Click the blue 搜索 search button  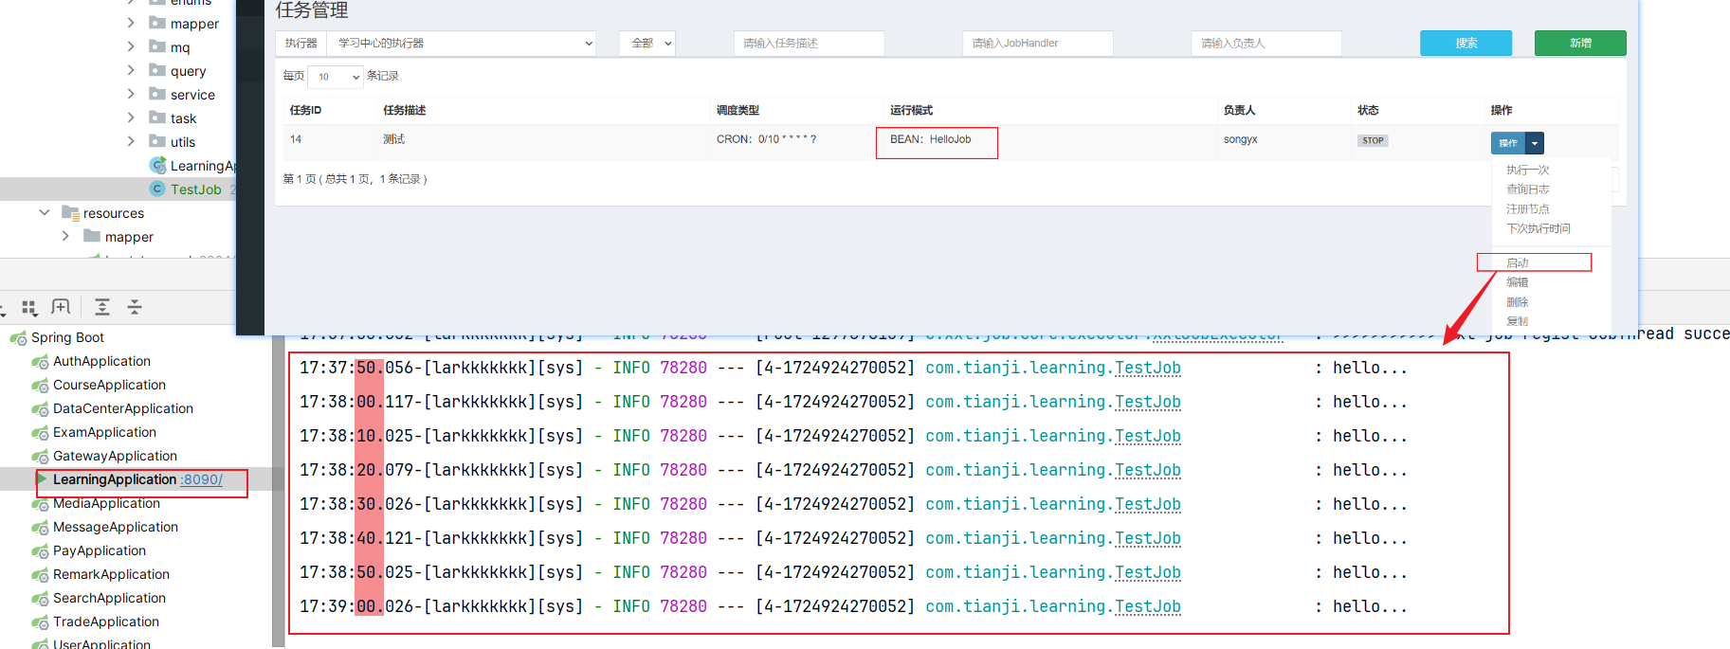click(1466, 44)
